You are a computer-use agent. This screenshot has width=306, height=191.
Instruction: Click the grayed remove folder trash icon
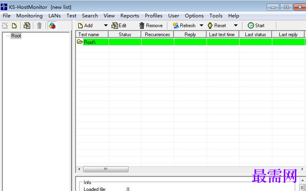[39, 25]
